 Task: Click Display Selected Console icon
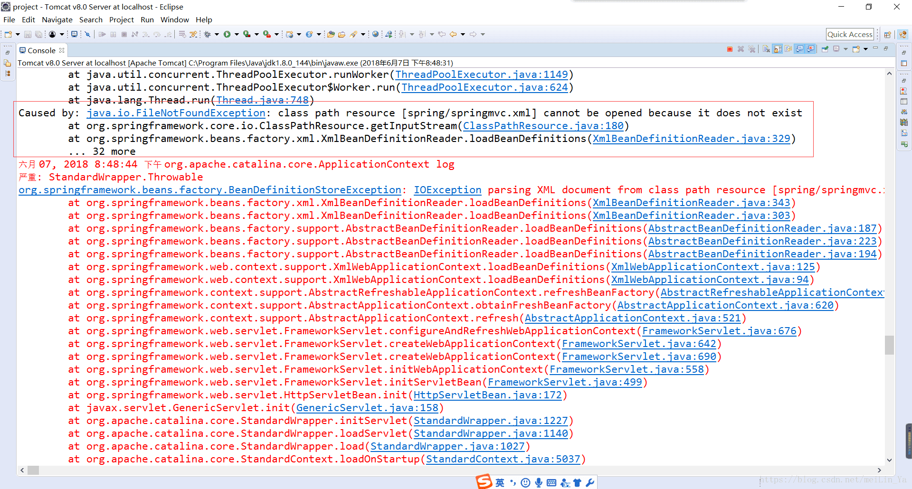click(836, 49)
